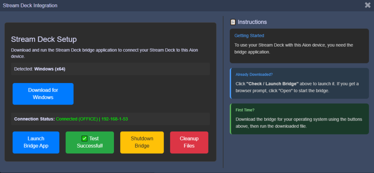Click the Instructions panel heading

point(252,22)
